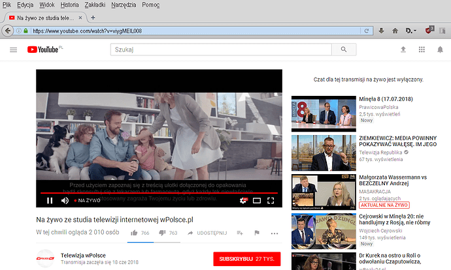This screenshot has height=270, width=451.
Task: Close the Na żywo ze studia tab
Action: coord(80,18)
